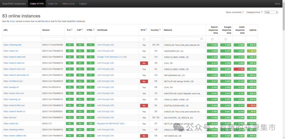Click the HTML F grade for paulgo.io

click(x=91, y=87)
